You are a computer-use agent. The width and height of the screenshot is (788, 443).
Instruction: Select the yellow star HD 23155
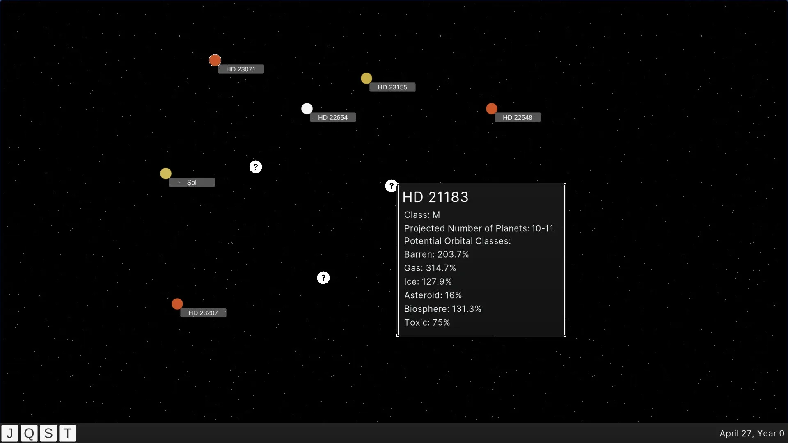coord(366,78)
